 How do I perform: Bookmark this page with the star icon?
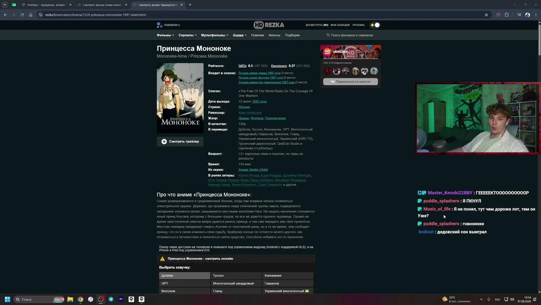[x=486, y=15]
